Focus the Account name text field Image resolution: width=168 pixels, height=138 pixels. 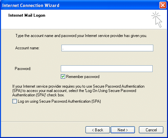(107, 48)
